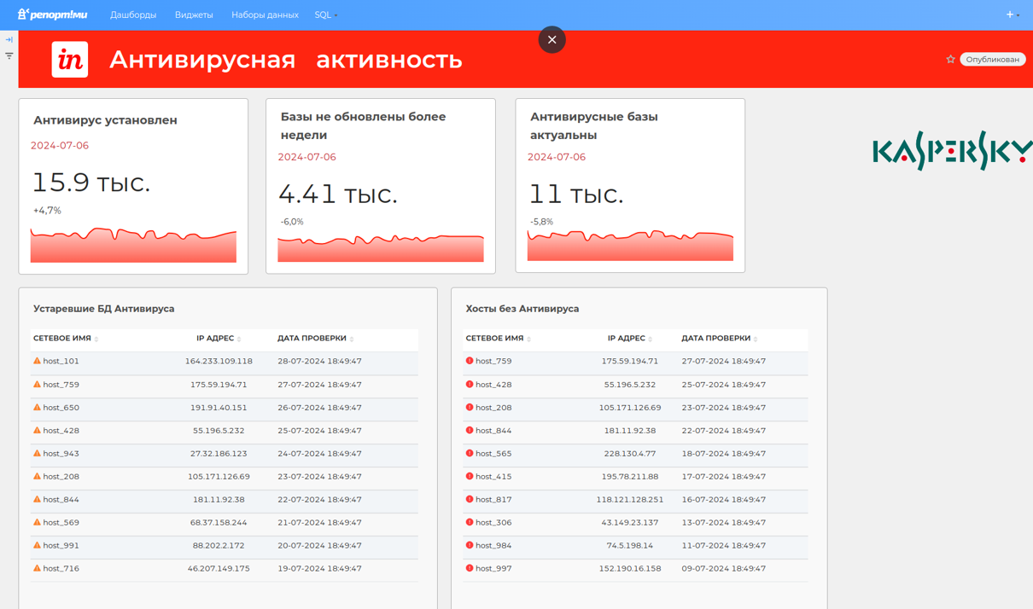Click the red alert icon next to host_984
Image resolution: width=1033 pixels, height=609 pixels.
pyautogui.click(x=470, y=545)
